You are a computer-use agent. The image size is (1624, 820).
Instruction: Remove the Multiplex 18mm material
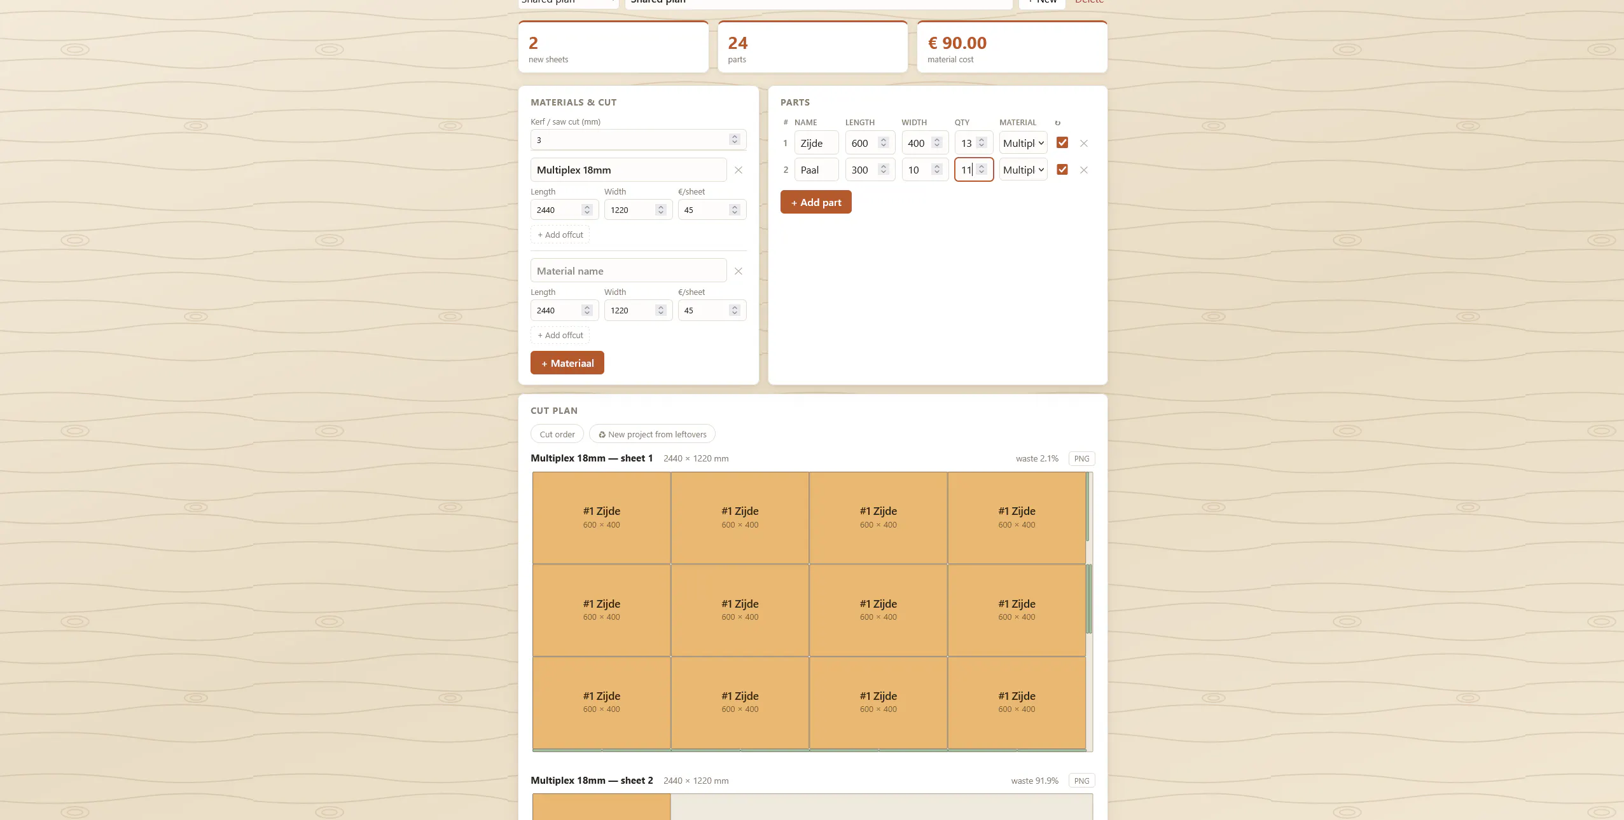point(738,170)
